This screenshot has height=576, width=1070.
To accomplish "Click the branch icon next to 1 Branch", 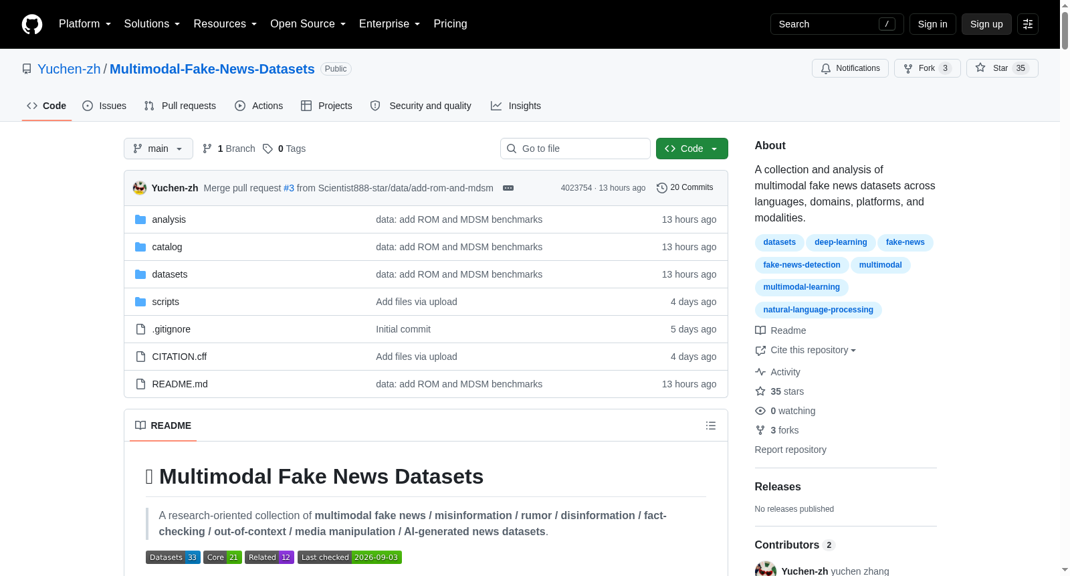I will coord(207,149).
